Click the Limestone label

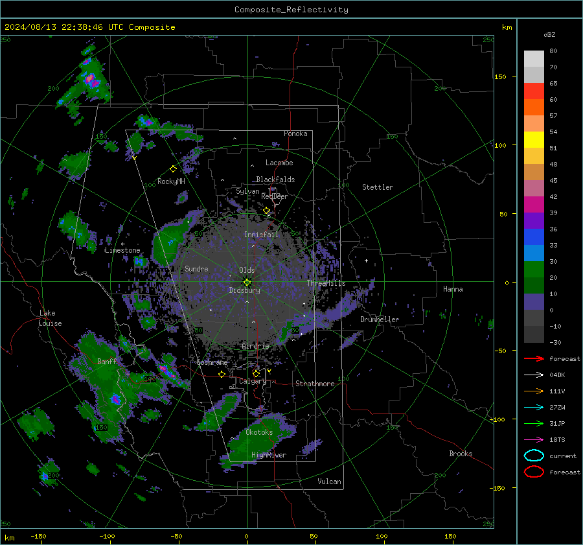tap(122, 250)
